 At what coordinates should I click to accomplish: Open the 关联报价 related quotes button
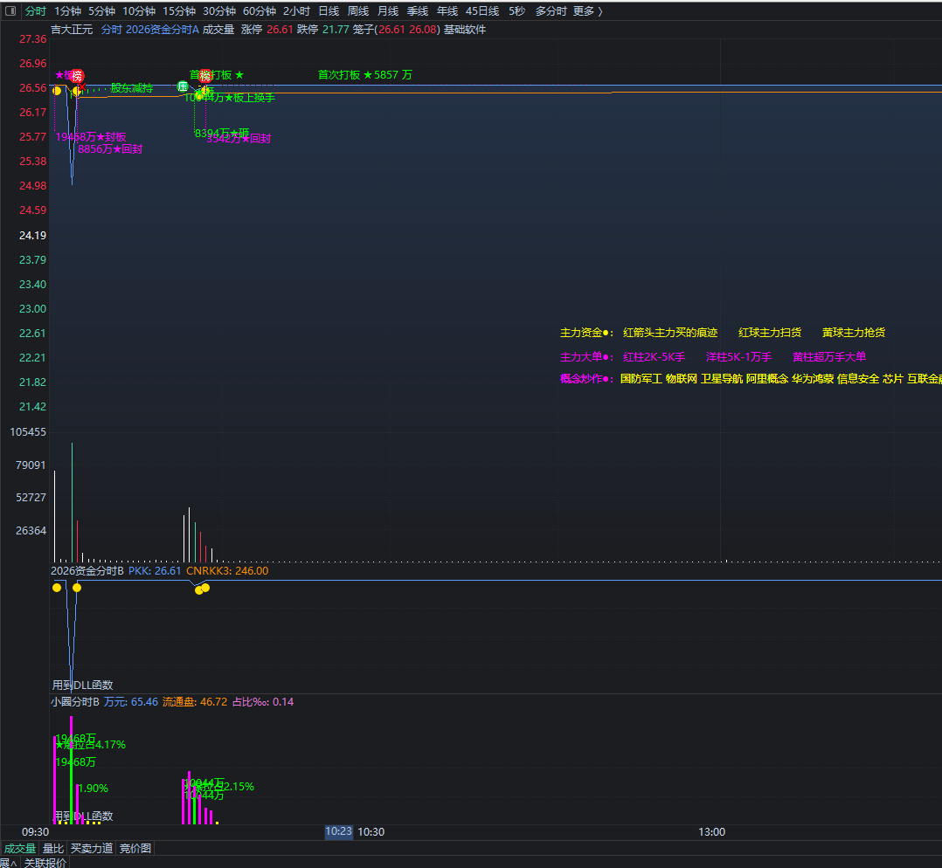[x=45, y=863]
